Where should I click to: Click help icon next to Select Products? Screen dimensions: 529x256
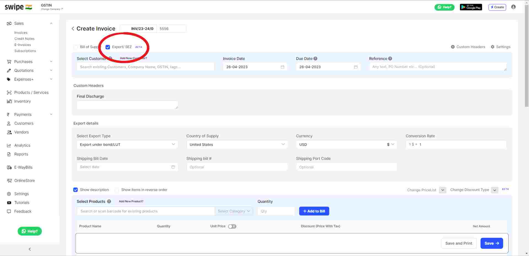pyautogui.click(x=109, y=201)
